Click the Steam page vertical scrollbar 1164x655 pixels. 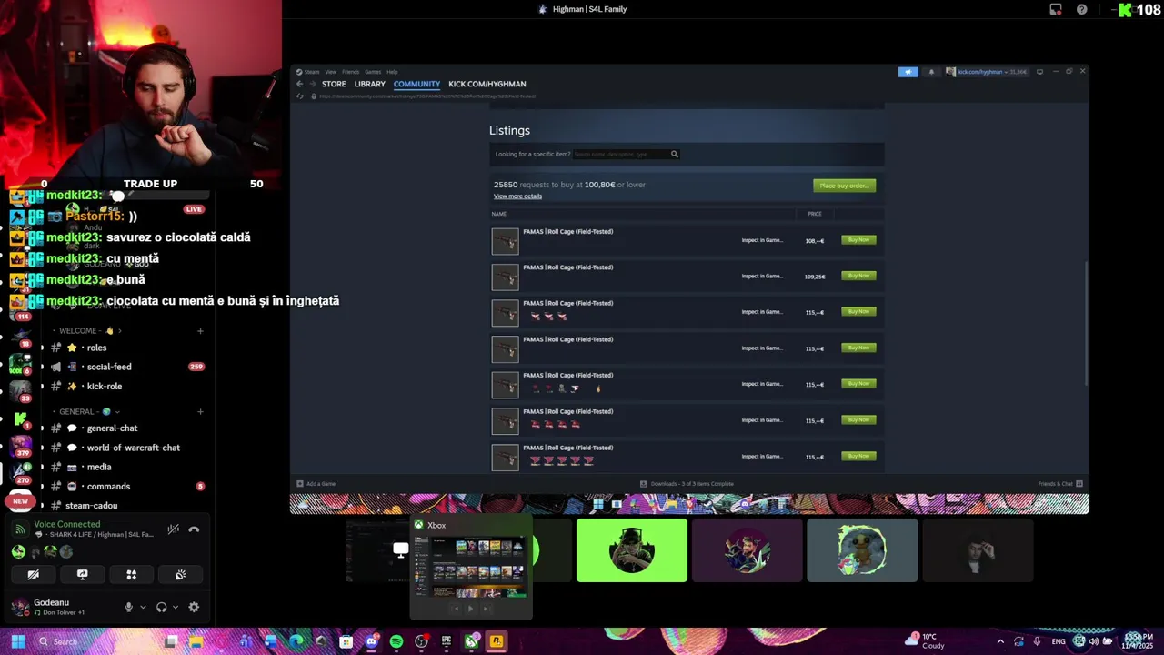(x=1086, y=323)
